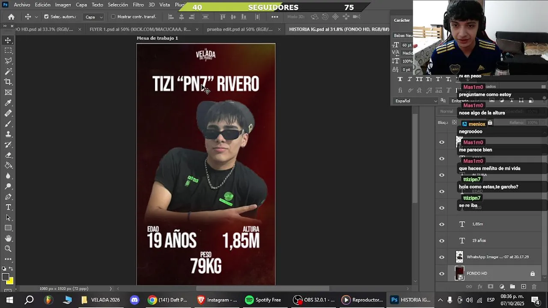Image resolution: width=548 pixels, height=308 pixels.
Task: Open the Edición menu
Action: [42, 5]
